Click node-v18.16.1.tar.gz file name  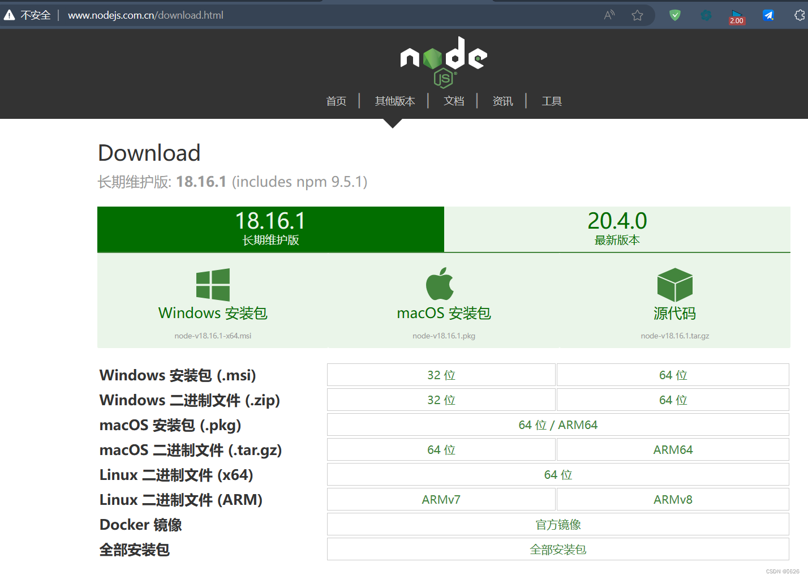coord(675,336)
